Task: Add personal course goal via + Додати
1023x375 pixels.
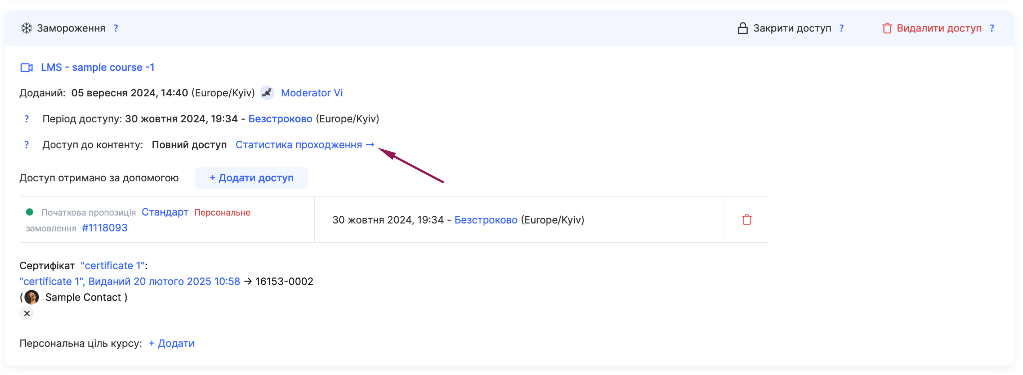Action: (x=171, y=344)
